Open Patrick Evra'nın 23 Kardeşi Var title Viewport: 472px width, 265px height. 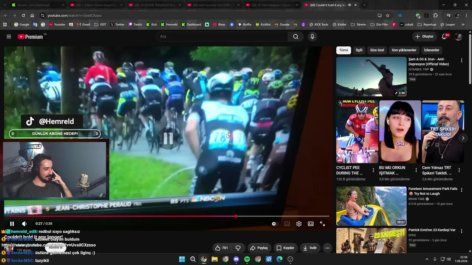(x=432, y=230)
